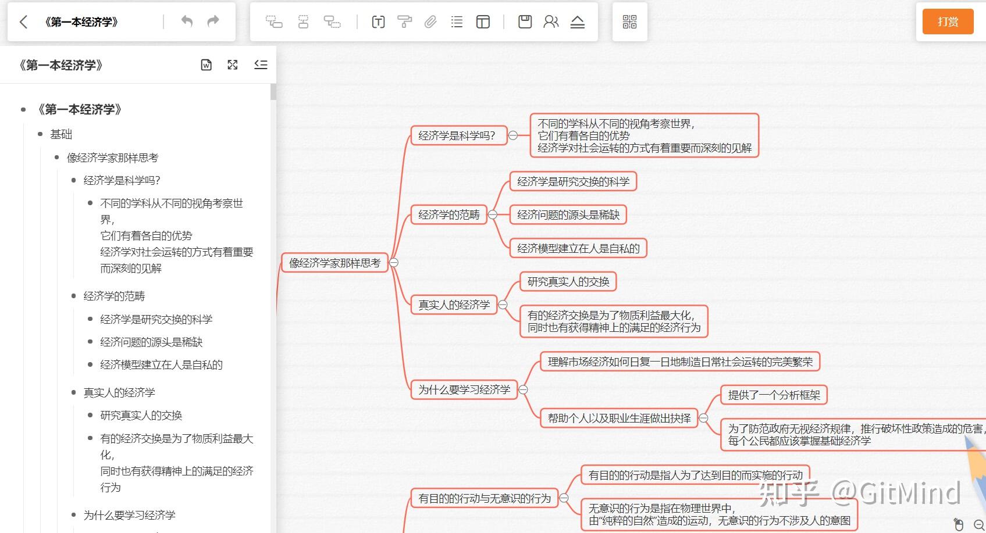Collapse the 为什么要学习经济学 branch
This screenshot has height=533, width=986.
coord(523,389)
